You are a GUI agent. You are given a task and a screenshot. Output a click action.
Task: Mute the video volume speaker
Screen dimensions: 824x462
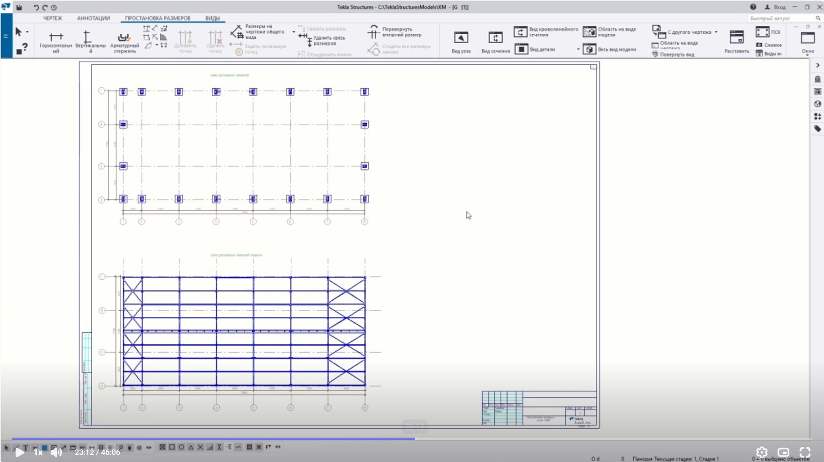(56, 452)
